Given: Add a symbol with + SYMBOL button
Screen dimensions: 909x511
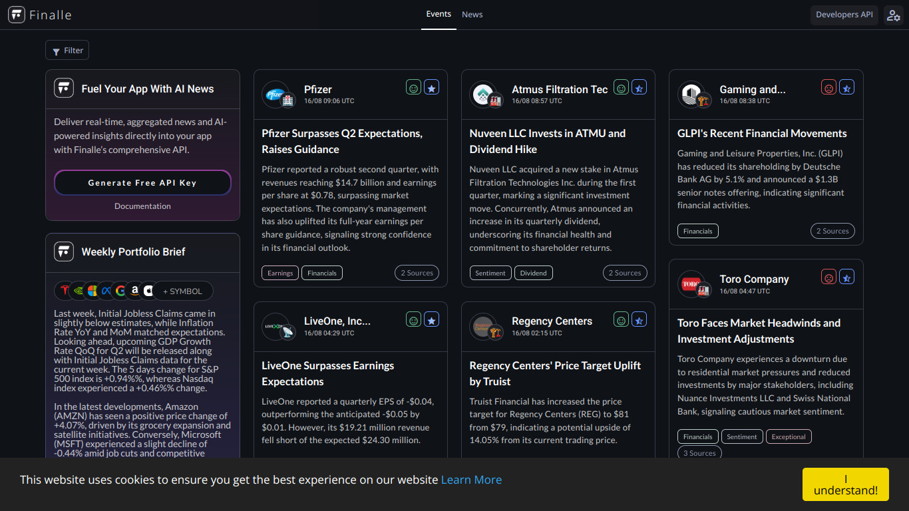Looking at the screenshot, I should click(182, 291).
